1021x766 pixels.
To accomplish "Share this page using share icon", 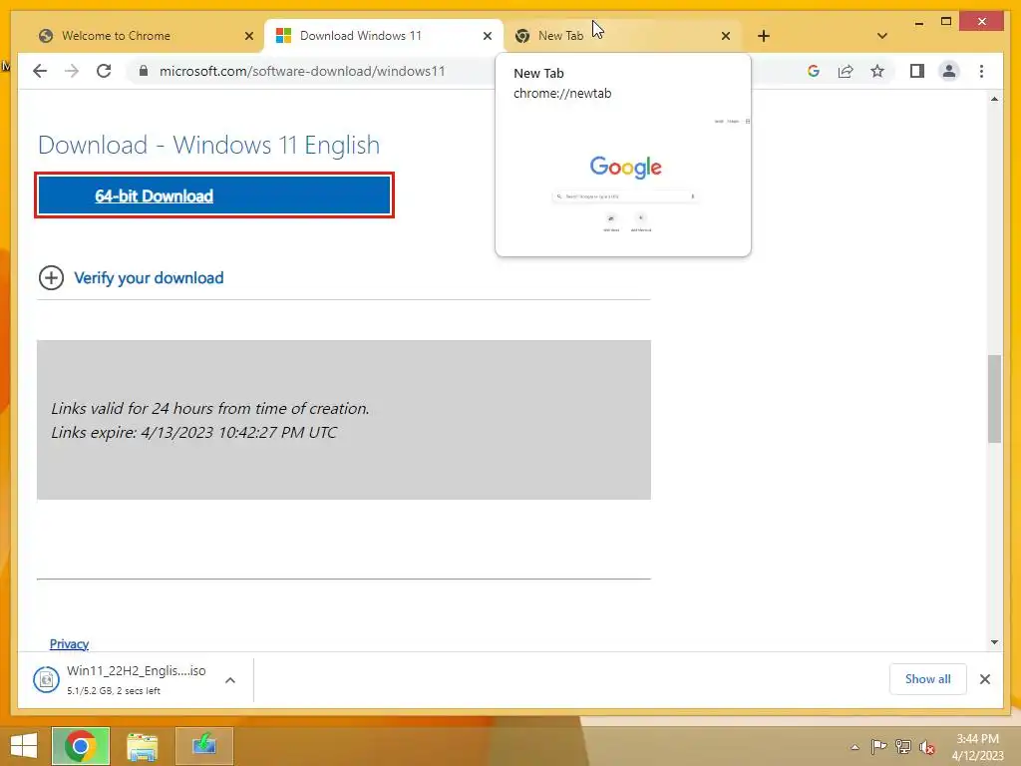I will coord(846,71).
